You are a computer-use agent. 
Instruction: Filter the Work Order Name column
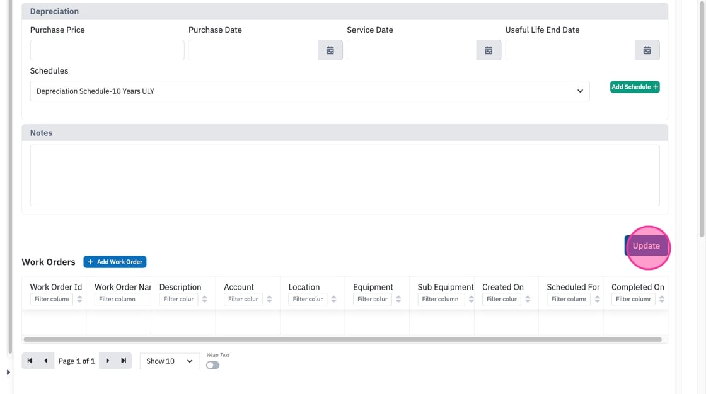[122, 299]
